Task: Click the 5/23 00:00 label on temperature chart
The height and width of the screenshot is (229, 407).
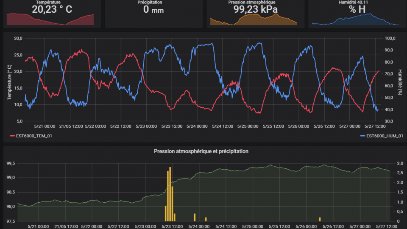Action: [x=146, y=126]
